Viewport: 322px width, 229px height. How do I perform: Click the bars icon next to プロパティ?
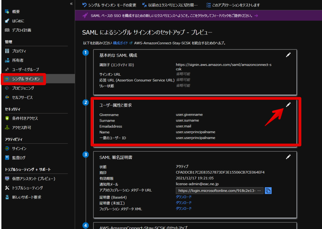7,51
